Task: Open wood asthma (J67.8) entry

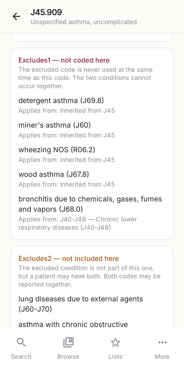Action: point(54,174)
